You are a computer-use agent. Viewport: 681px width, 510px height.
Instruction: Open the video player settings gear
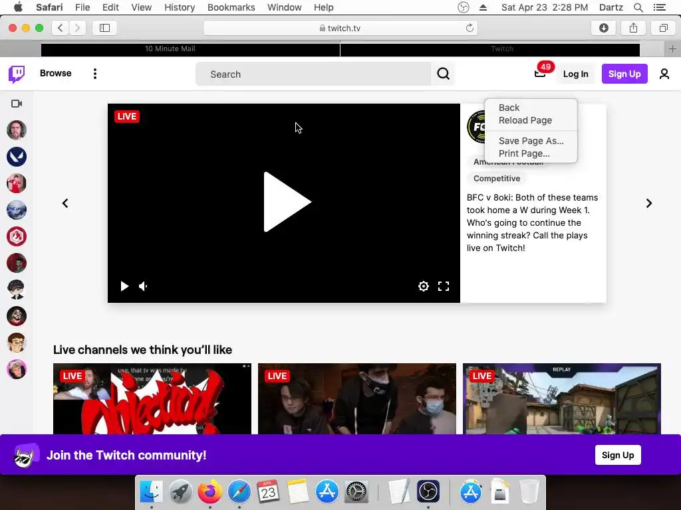point(424,286)
